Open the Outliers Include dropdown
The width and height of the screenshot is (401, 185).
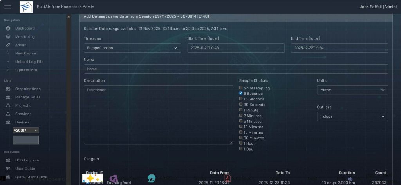352,116
